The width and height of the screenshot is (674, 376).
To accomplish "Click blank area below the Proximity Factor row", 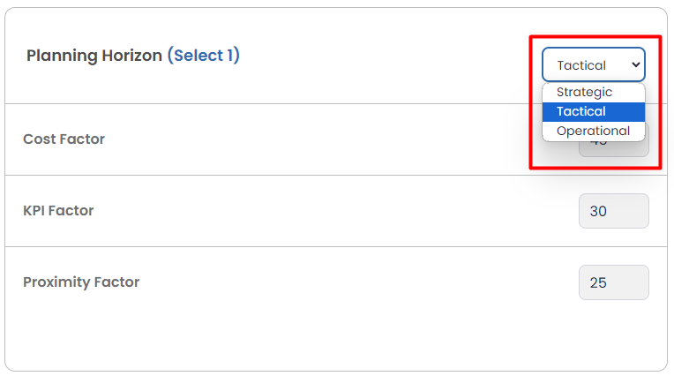I will pyautogui.click(x=335, y=340).
